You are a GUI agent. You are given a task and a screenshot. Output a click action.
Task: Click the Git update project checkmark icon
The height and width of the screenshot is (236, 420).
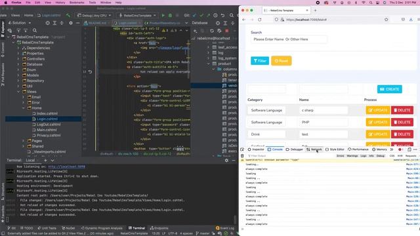point(194,16)
